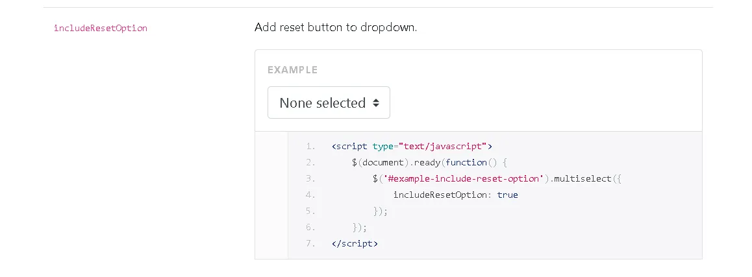Select line number 7 in the code block
This screenshot has width=752, height=277.
pos(310,243)
